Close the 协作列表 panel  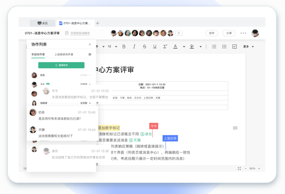[x=90, y=44]
